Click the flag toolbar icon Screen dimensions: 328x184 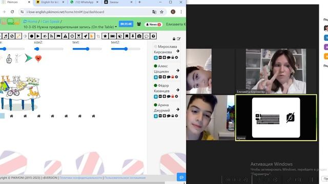58,36
